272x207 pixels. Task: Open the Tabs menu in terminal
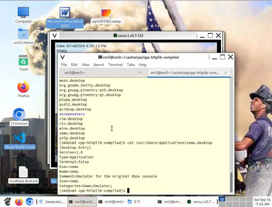(131, 65)
